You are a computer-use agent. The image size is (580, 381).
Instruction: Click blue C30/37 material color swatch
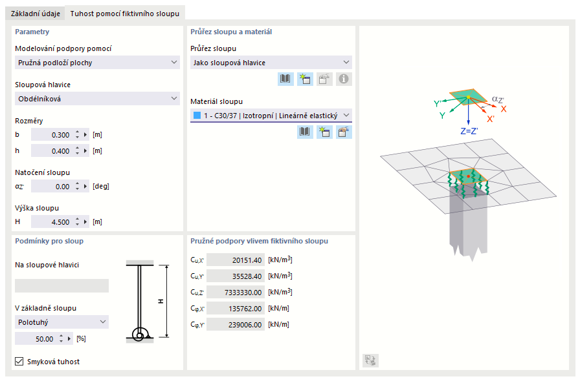pos(197,116)
